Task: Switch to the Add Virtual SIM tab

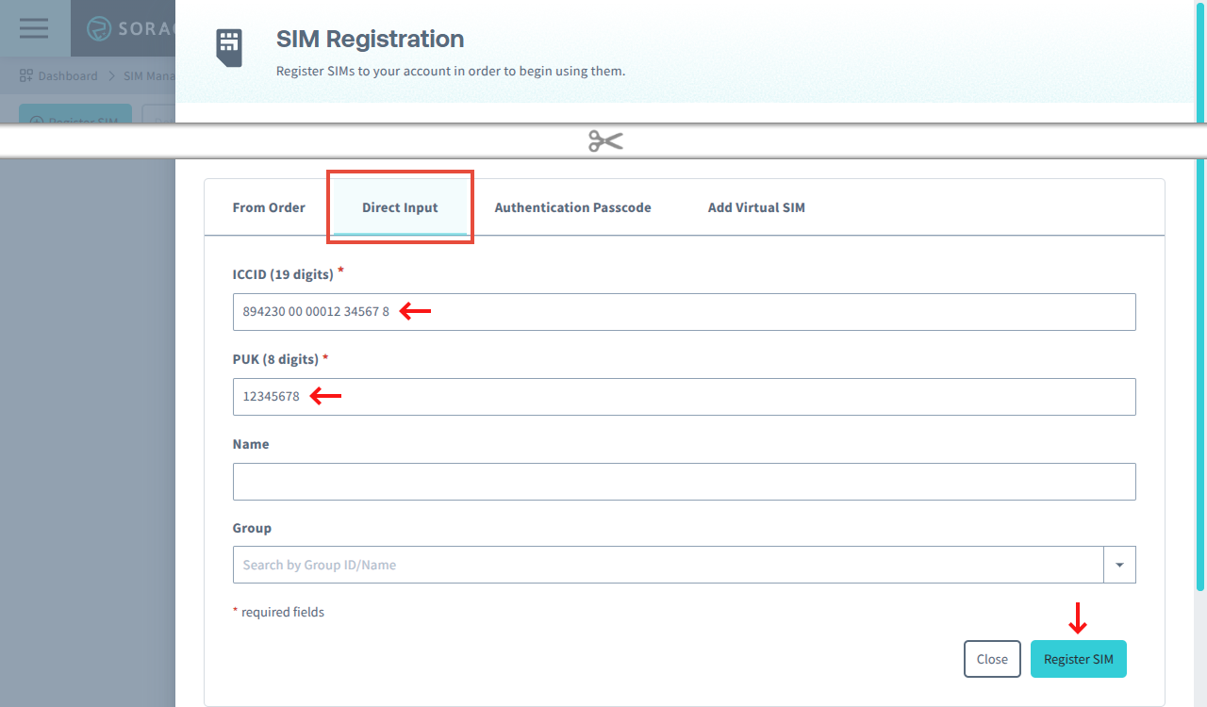Action: (x=755, y=206)
